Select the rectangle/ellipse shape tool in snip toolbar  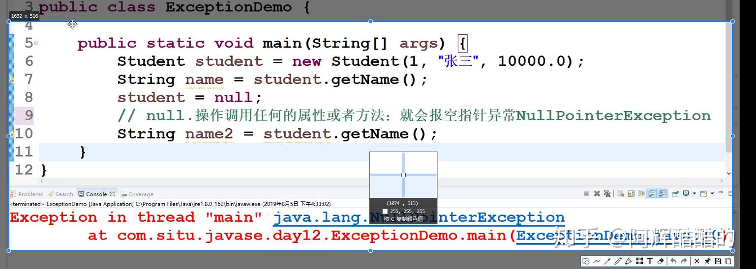coord(586,261)
